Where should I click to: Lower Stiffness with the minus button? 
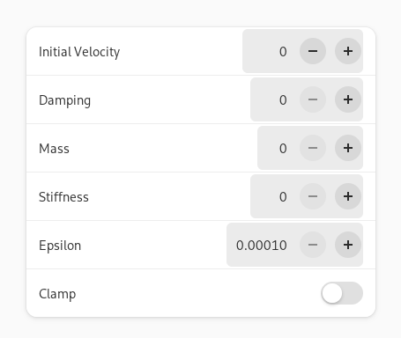click(313, 196)
